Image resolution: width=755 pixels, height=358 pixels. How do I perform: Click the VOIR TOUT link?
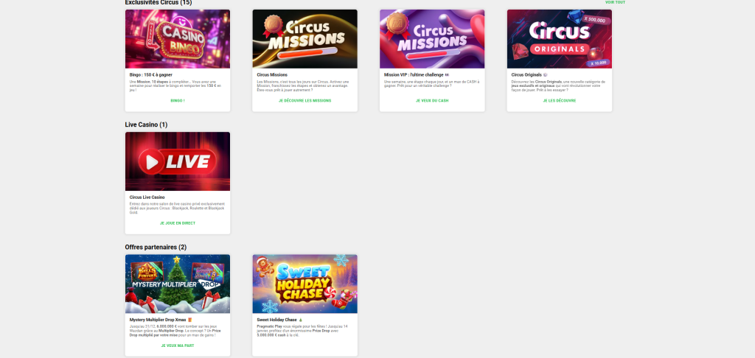(615, 2)
